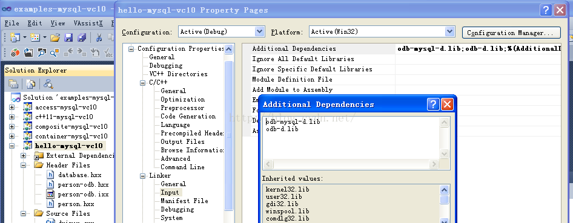The image size is (573, 223).
Task: Select Command Line under C/C++
Action: [x=182, y=167]
